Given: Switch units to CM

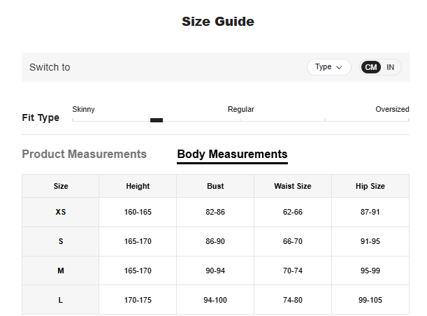Looking at the screenshot, I should click(371, 67).
